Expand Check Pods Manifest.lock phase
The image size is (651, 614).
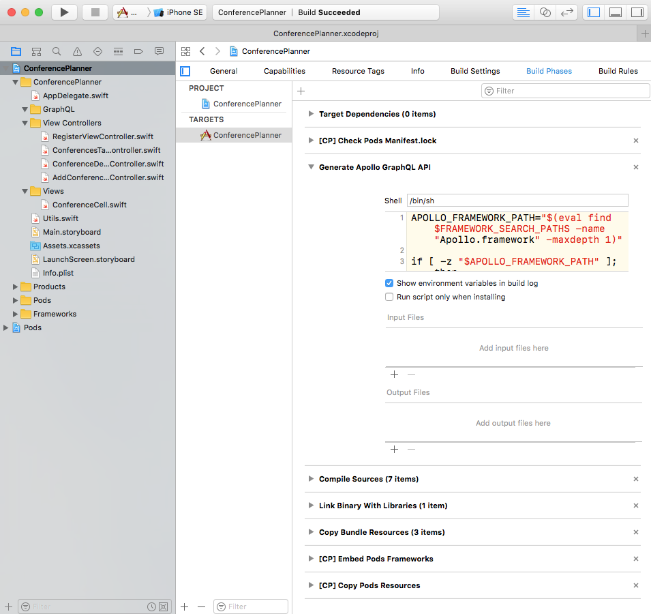coord(311,141)
